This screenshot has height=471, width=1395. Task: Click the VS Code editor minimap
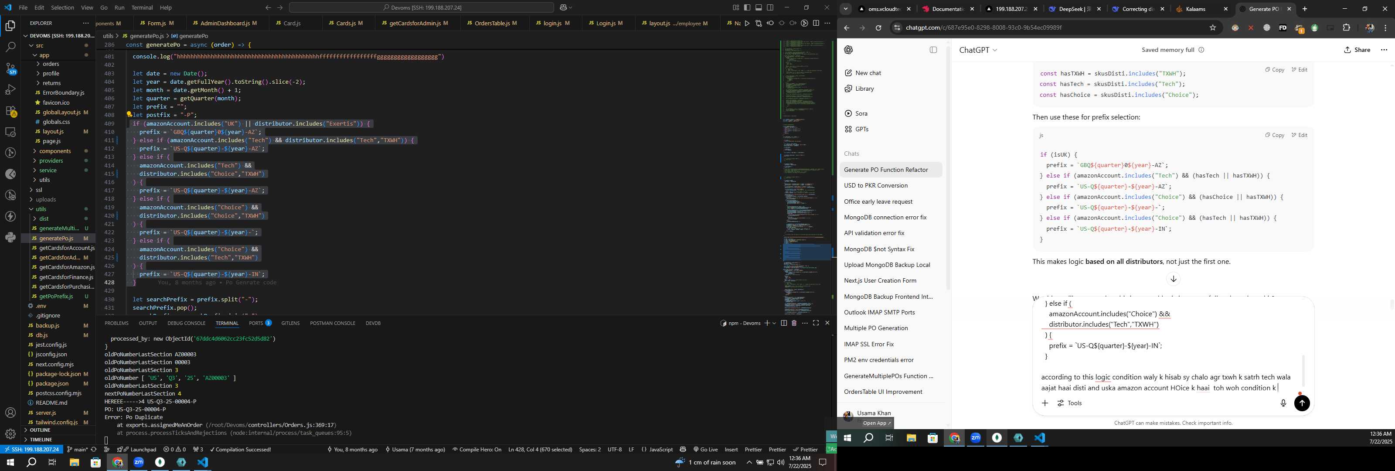click(x=806, y=176)
